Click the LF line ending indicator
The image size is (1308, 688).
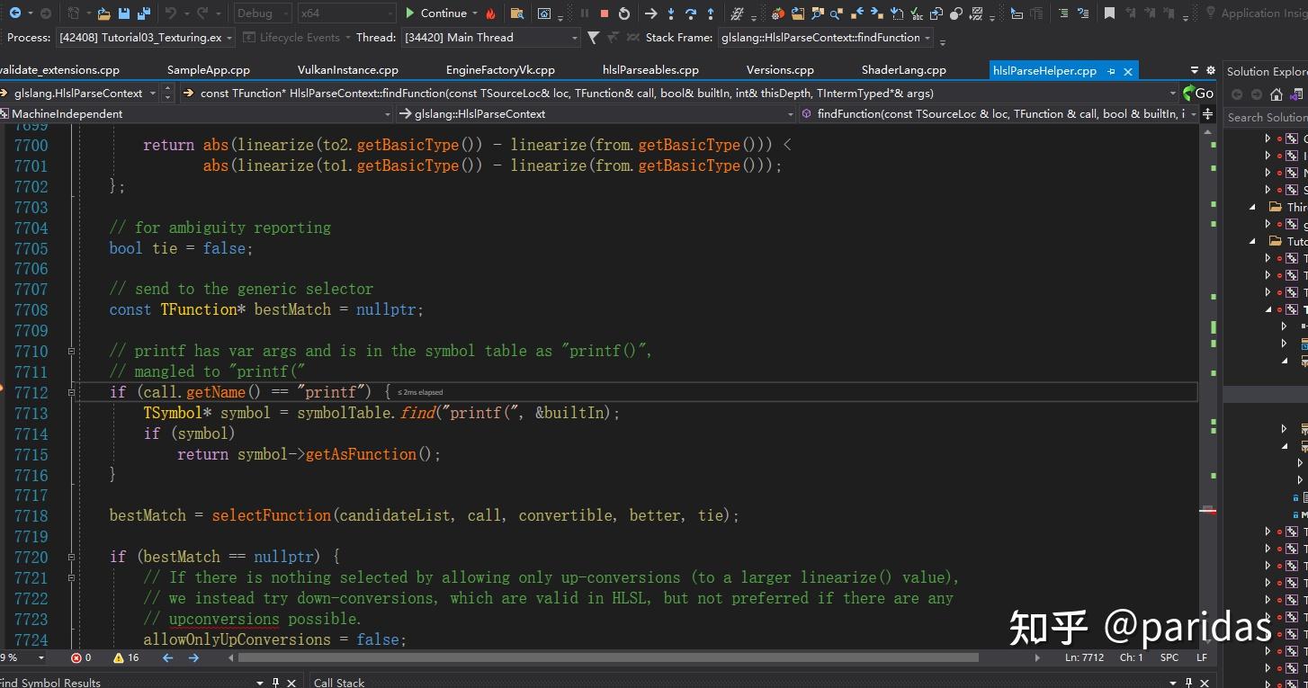(1202, 657)
